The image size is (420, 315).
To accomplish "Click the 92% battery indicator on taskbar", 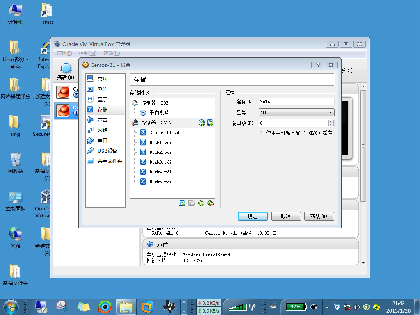I will point(295,307).
